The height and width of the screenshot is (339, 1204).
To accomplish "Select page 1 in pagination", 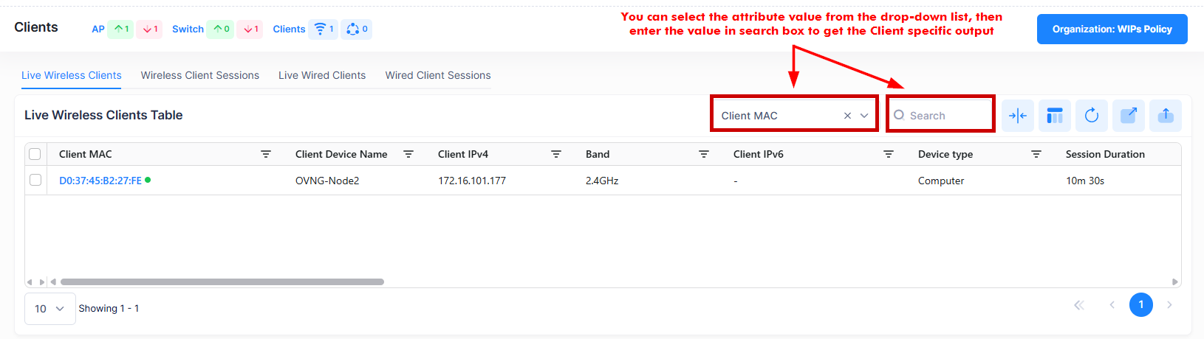I will [x=1140, y=304].
